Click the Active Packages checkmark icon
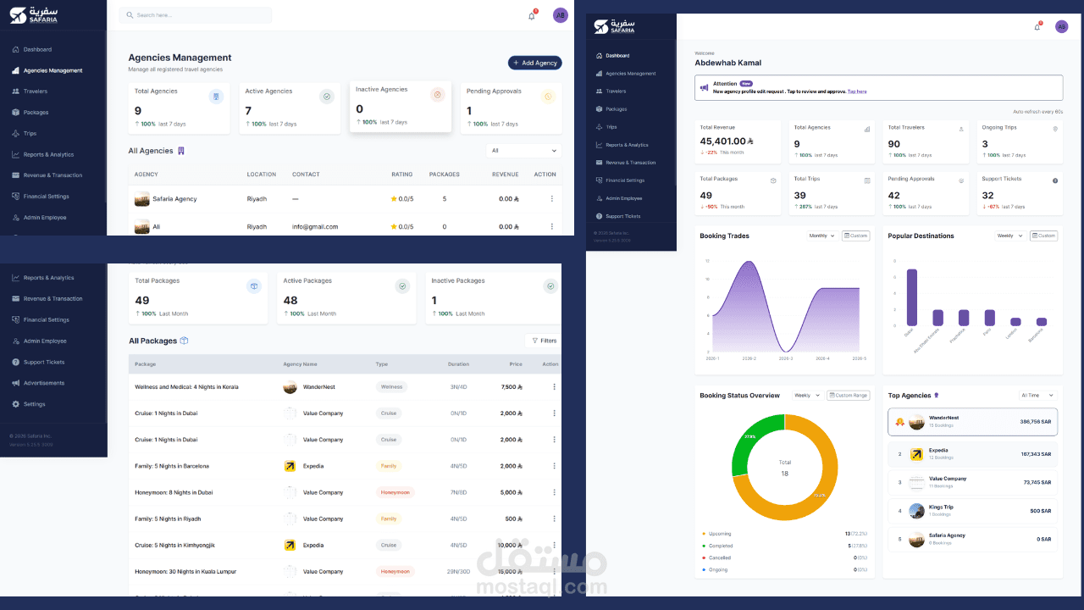Viewport: 1084px width, 610px height. [402, 286]
